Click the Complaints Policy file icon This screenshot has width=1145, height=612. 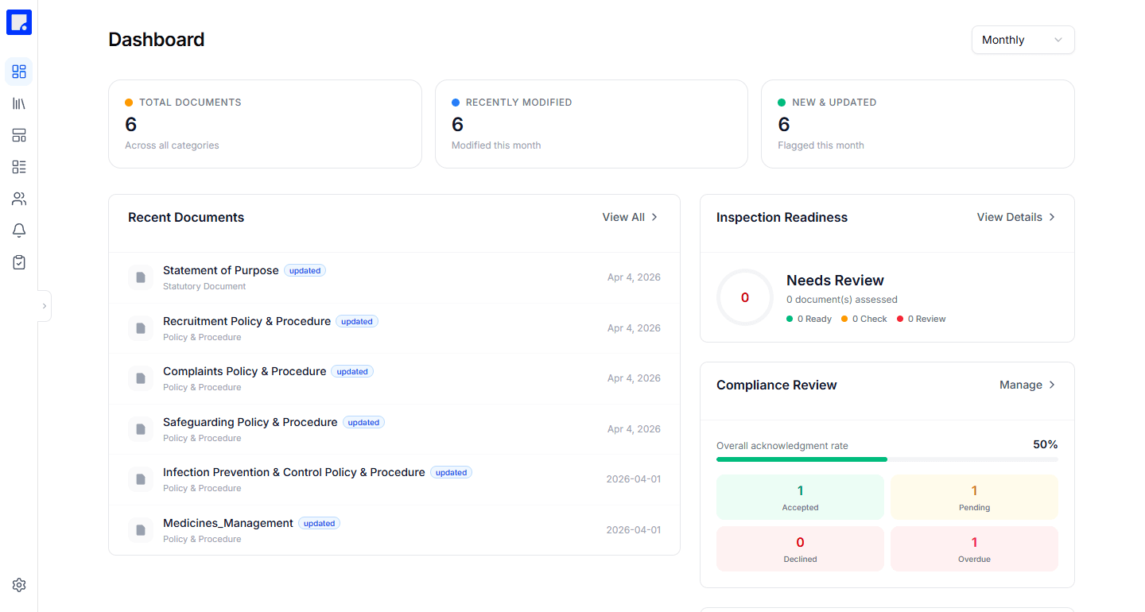pyautogui.click(x=141, y=378)
